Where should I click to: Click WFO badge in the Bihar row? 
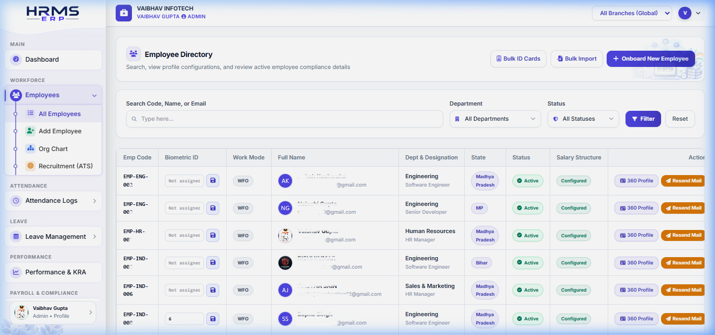pos(243,263)
